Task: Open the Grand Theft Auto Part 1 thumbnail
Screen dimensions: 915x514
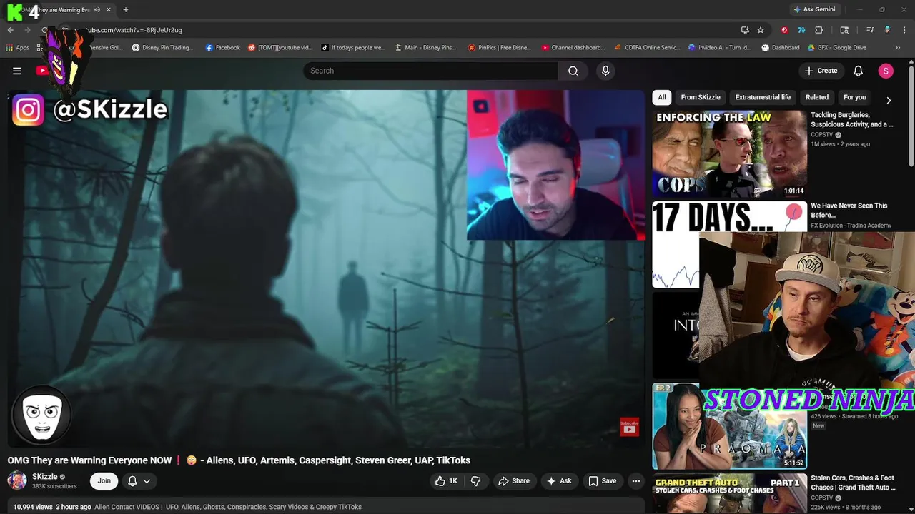Action: tap(729, 493)
